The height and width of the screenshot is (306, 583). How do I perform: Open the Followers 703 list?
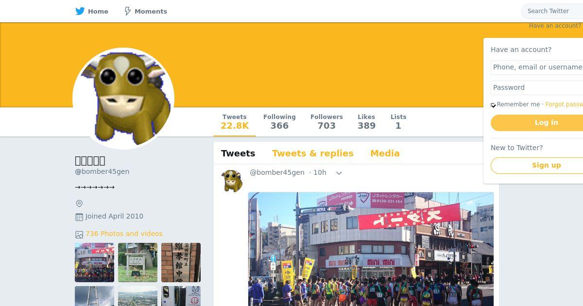coord(326,122)
